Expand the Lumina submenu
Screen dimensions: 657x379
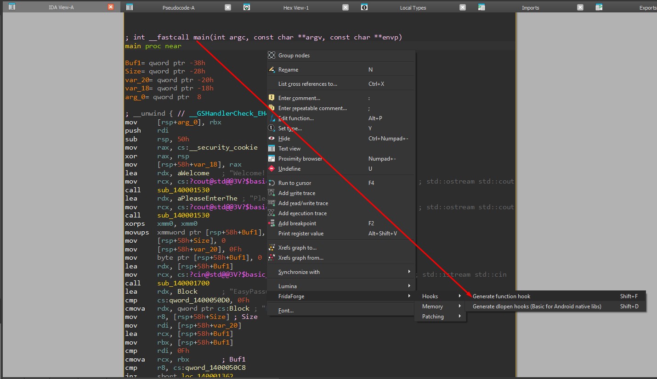(x=341, y=286)
